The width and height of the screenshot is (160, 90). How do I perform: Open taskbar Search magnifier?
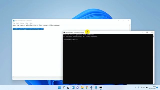tap(64, 87)
